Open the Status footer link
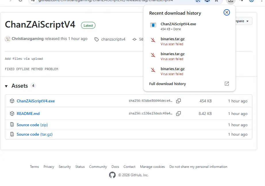Image resolution: width=265 pixels, height=186 pixels. coord(80,167)
